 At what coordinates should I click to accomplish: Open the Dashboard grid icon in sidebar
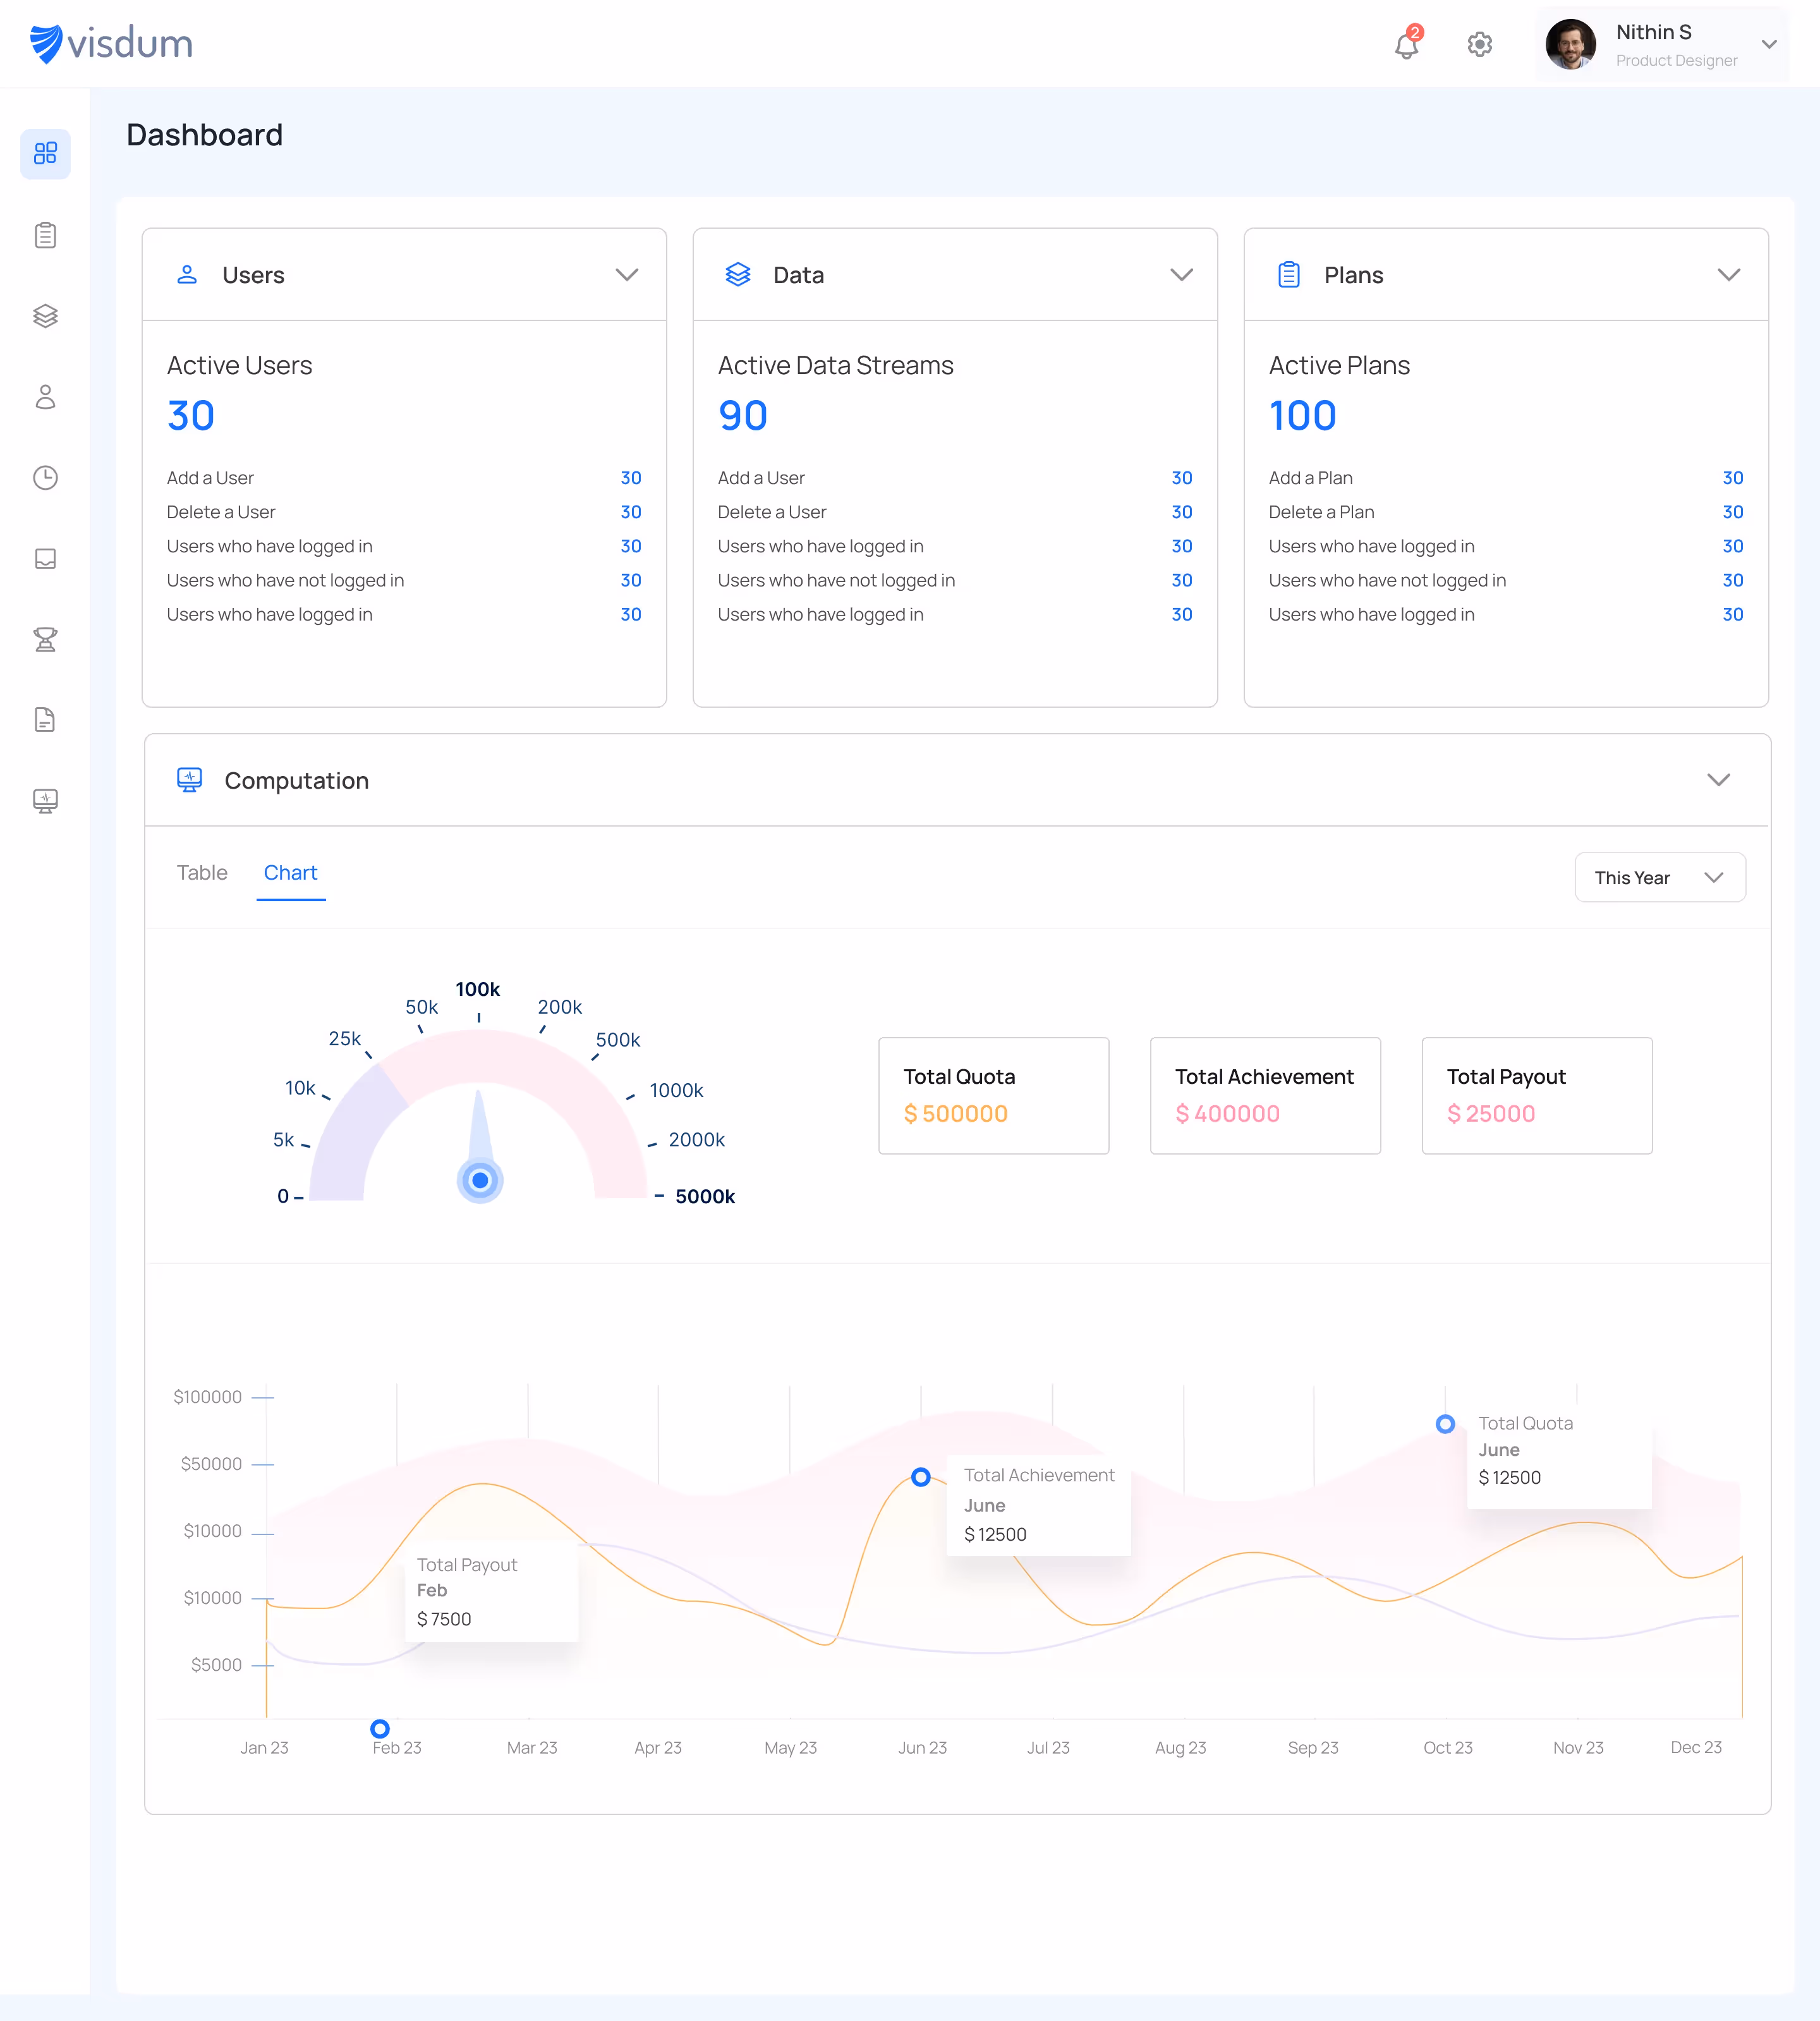pyautogui.click(x=45, y=153)
